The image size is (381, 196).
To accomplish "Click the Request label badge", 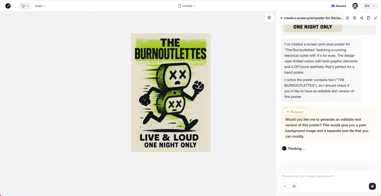I will click(295, 112).
